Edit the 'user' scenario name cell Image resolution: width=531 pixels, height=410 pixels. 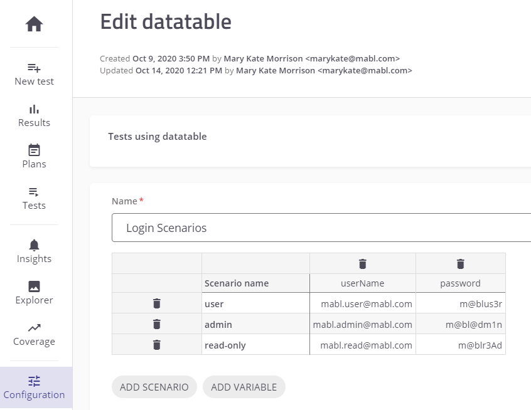(x=255, y=303)
